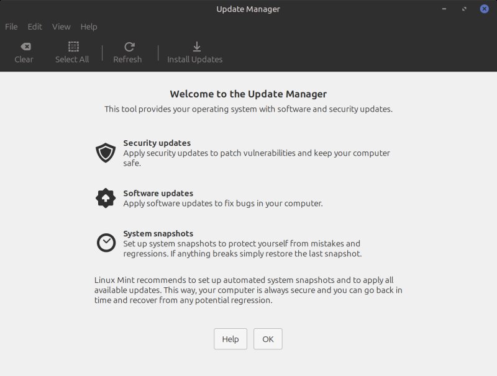497x376 pixels.
Task: Click the Install Updates download icon
Action: click(195, 46)
